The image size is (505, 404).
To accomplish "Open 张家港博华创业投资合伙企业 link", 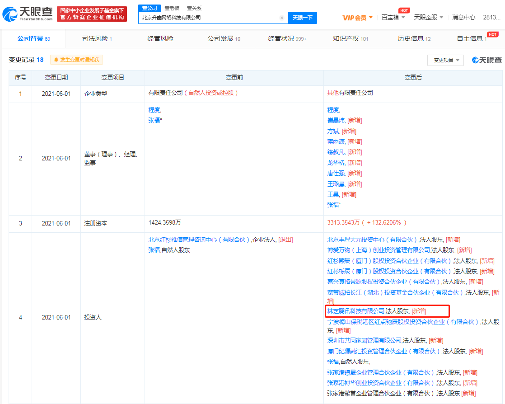I will coord(381,383).
